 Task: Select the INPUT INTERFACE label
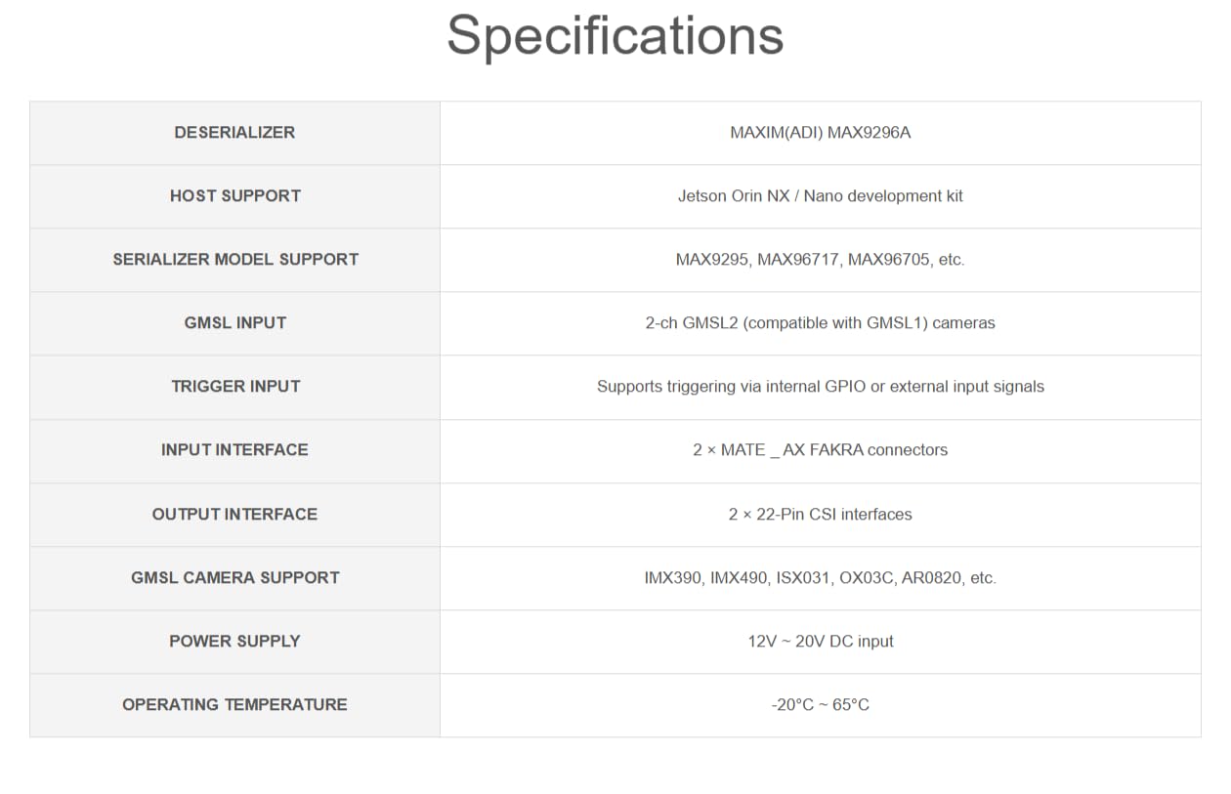click(234, 450)
